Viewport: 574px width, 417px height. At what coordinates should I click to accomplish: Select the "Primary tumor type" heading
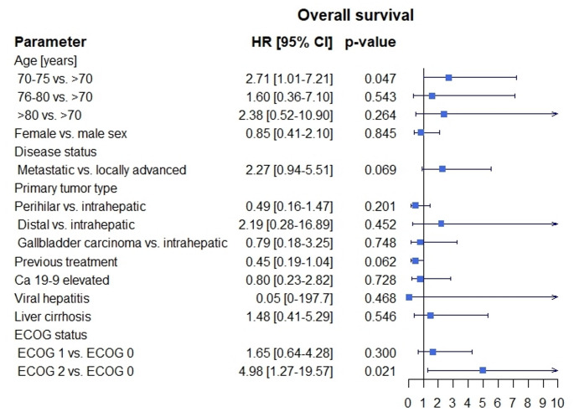[66, 188]
